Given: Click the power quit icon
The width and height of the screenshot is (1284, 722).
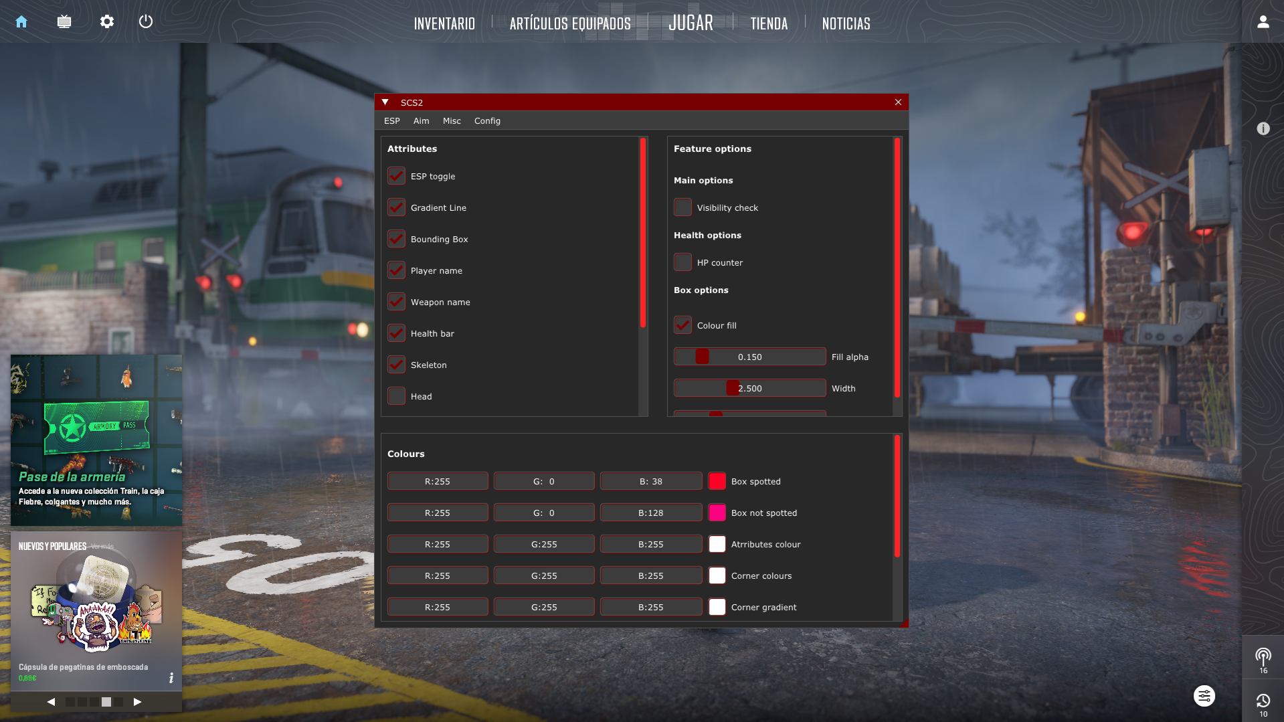Looking at the screenshot, I should (146, 21).
